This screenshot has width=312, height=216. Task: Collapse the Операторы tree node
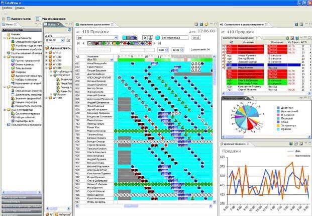click(5, 87)
